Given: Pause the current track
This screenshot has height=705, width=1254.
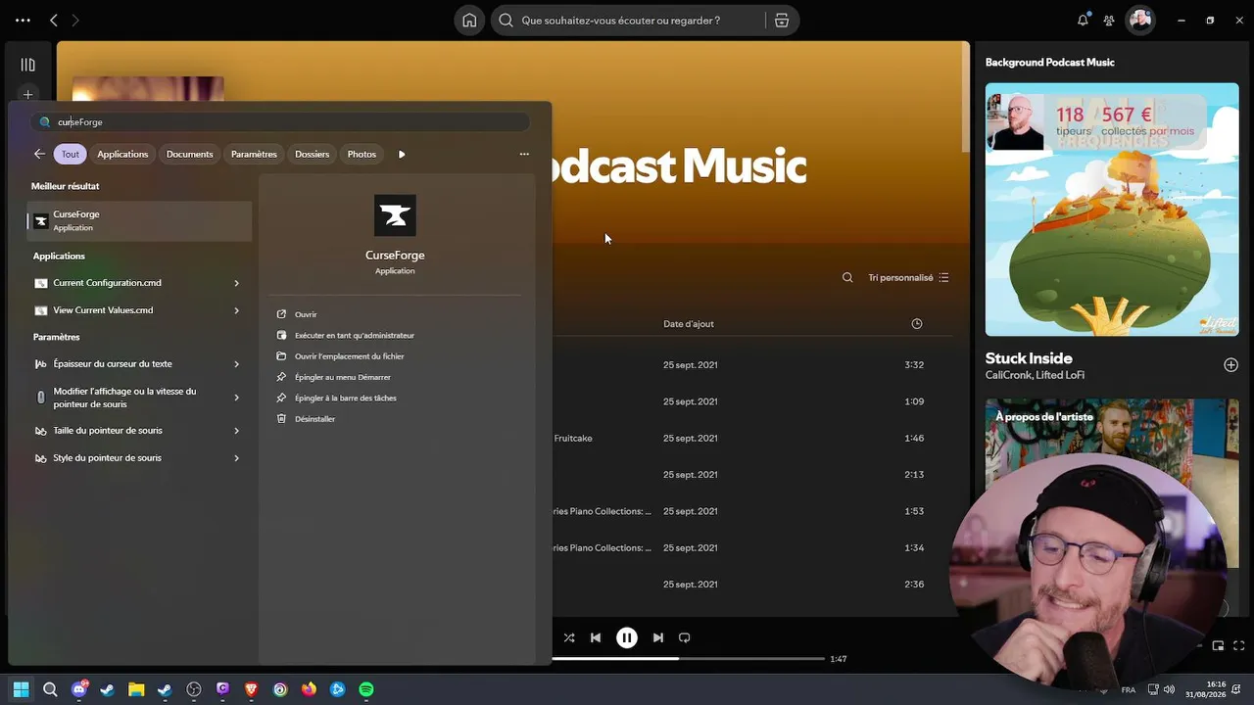Looking at the screenshot, I should pyautogui.click(x=627, y=637).
